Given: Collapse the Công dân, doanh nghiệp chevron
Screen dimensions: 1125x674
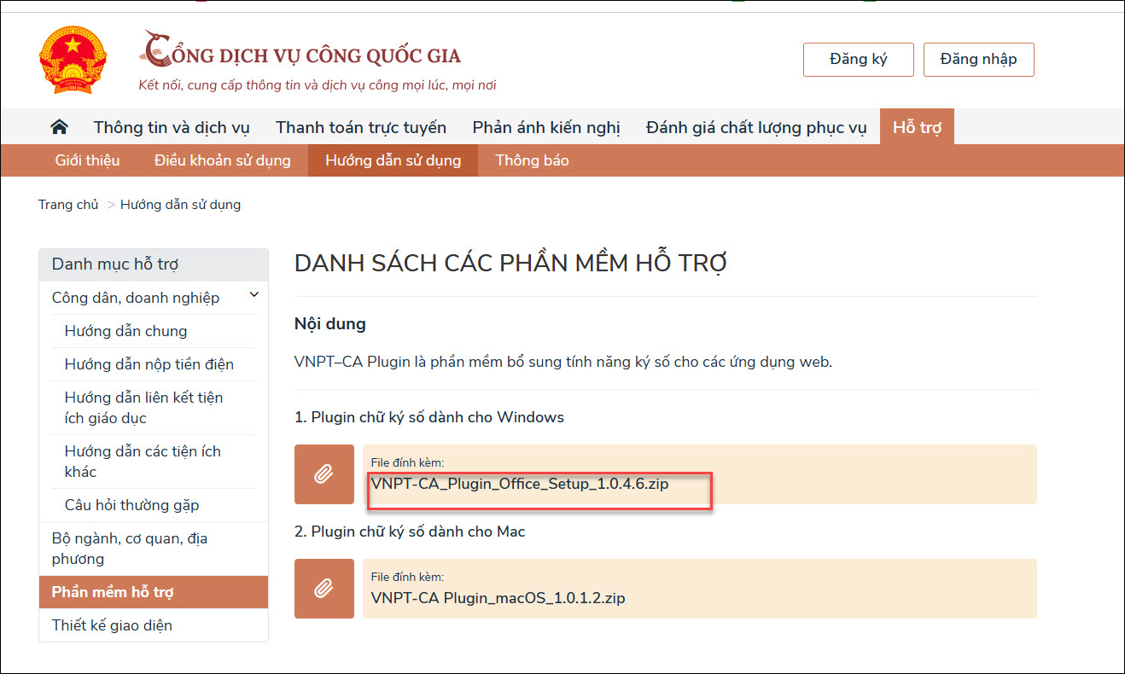Looking at the screenshot, I should coord(254,296).
